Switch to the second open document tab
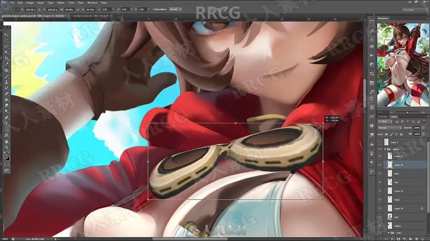The image size is (430, 241). point(93,16)
